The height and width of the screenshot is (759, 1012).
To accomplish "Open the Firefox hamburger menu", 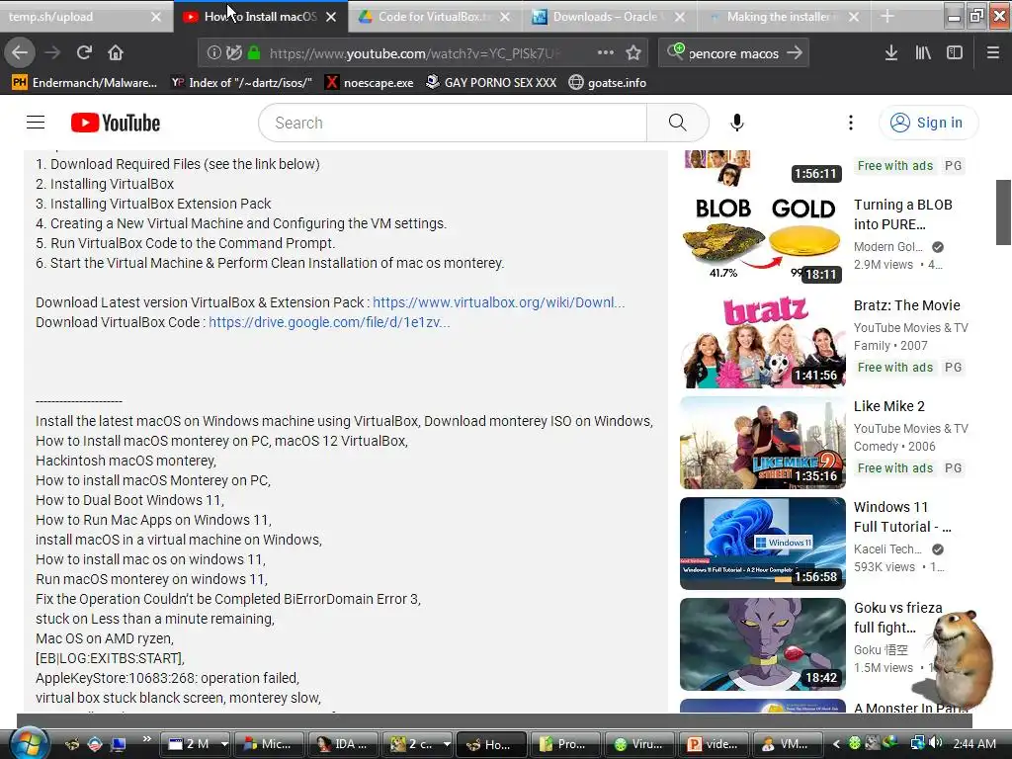I will point(993,53).
